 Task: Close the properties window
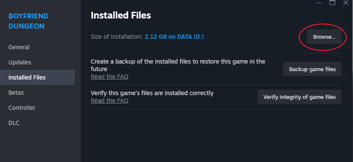(345, 3)
